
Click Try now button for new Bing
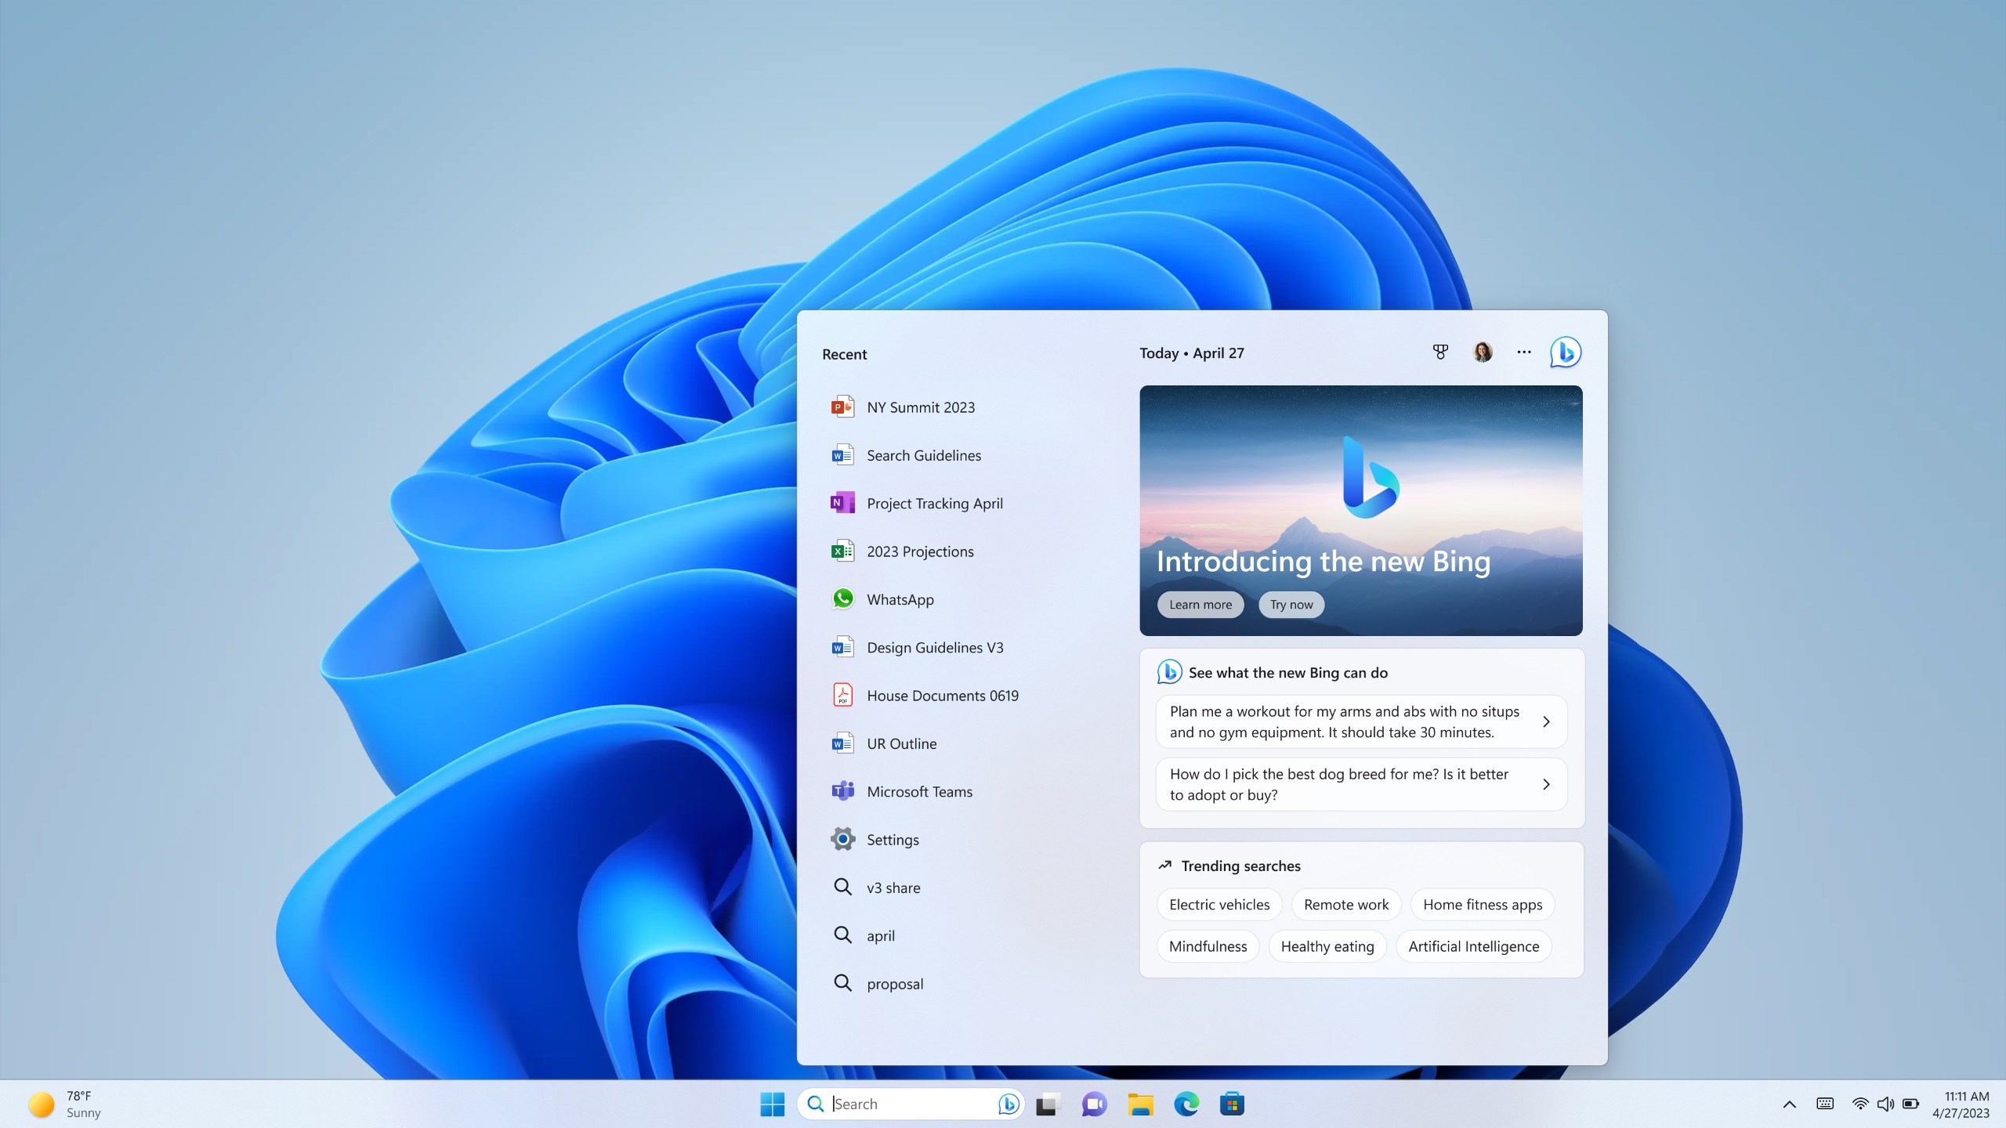click(x=1290, y=603)
